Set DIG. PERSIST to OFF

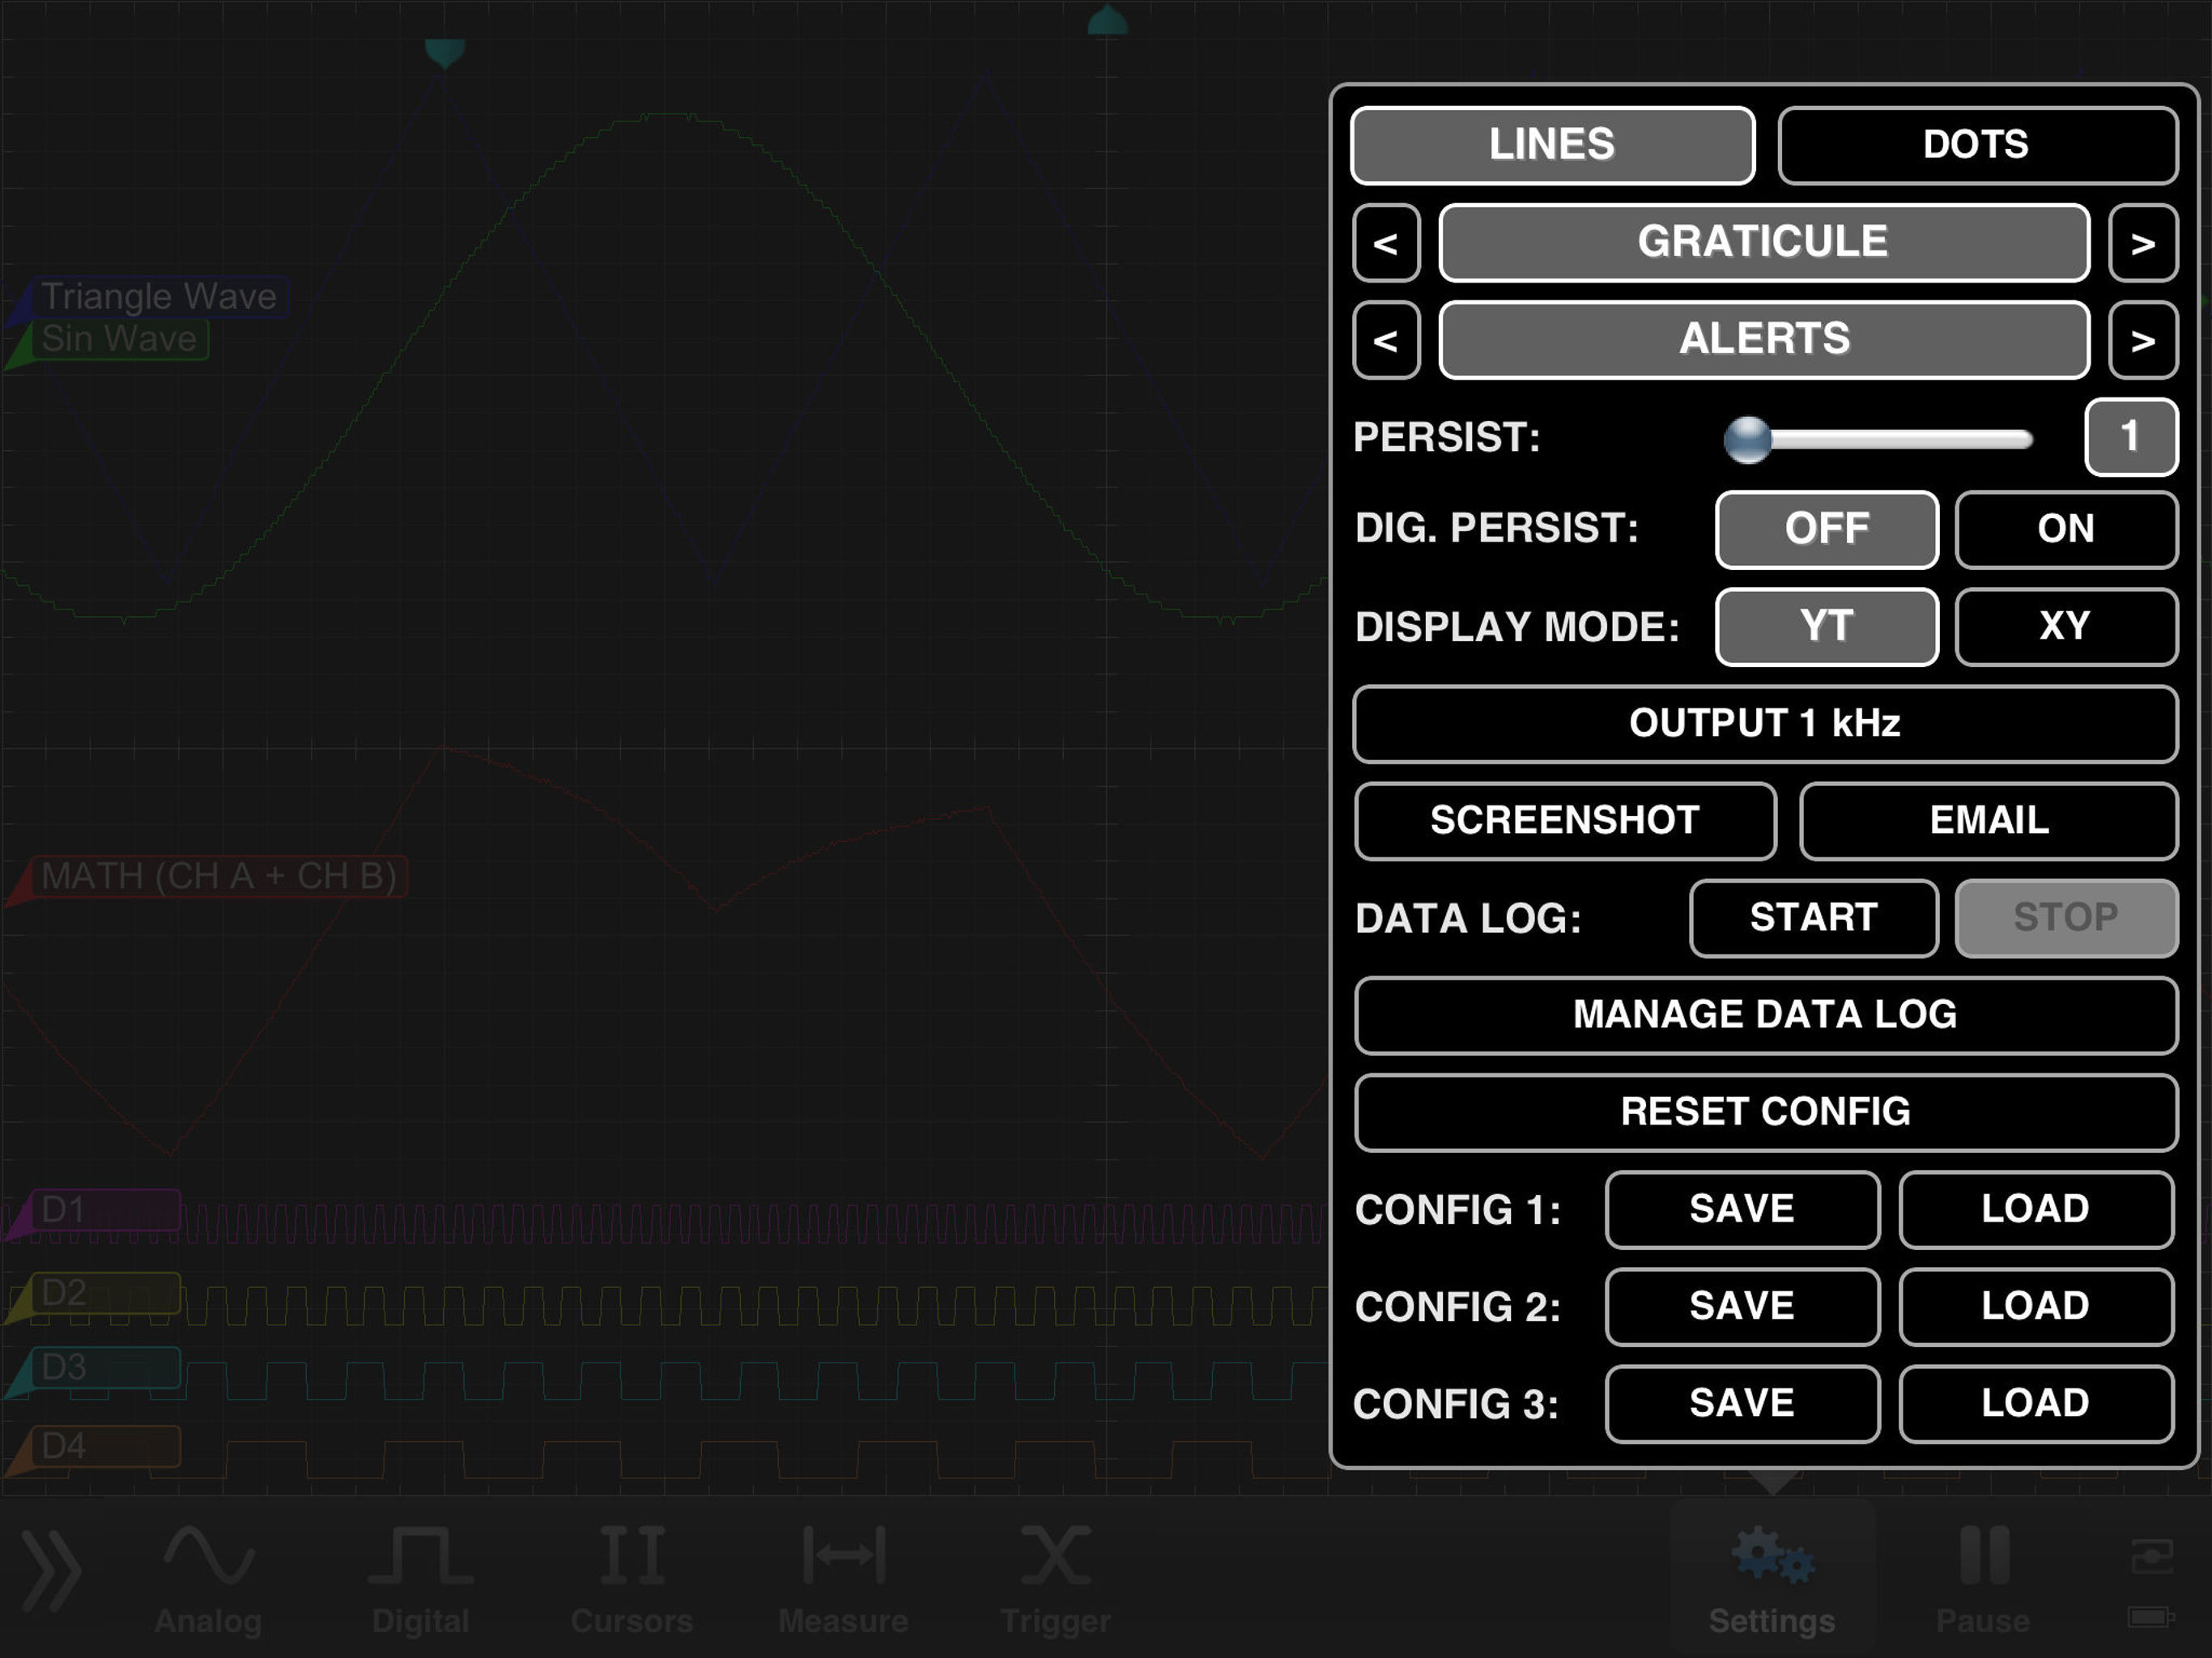pyautogui.click(x=1827, y=530)
